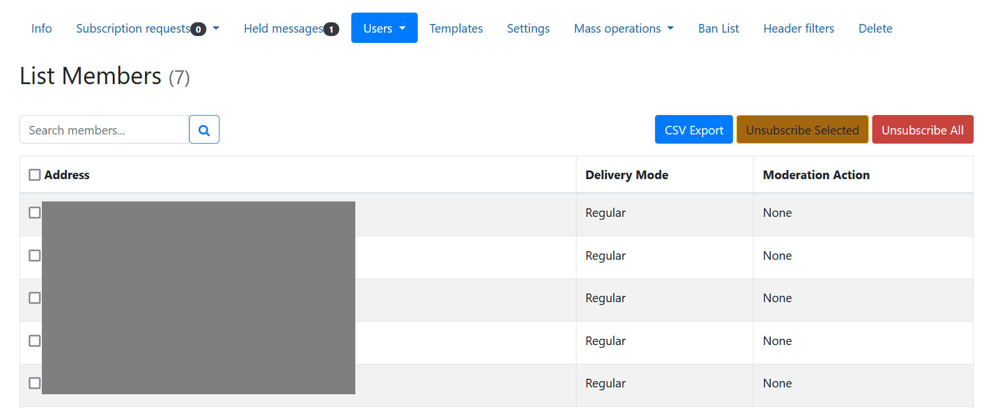Toggle the select-all Address checkbox
This screenshot has width=992, height=408.
click(x=35, y=175)
